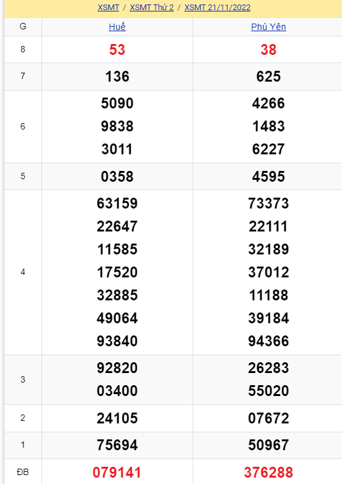Click the G column header
342x484 pixels.
(x=23, y=27)
